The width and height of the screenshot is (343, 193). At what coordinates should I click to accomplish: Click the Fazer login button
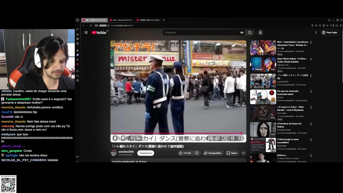(329, 32)
